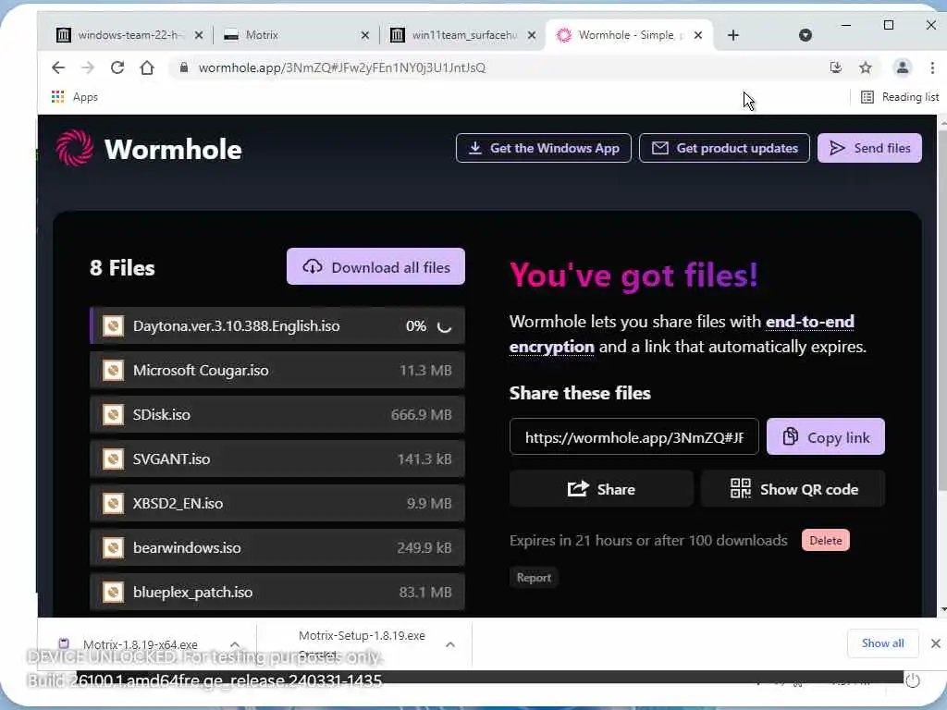Click the Microsoft Cougar.iso disc icon
The width and height of the screenshot is (947, 710).
[x=113, y=370]
